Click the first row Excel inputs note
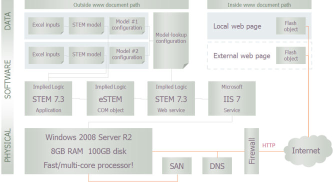The image size is (333, 182). (x=46, y=25)
